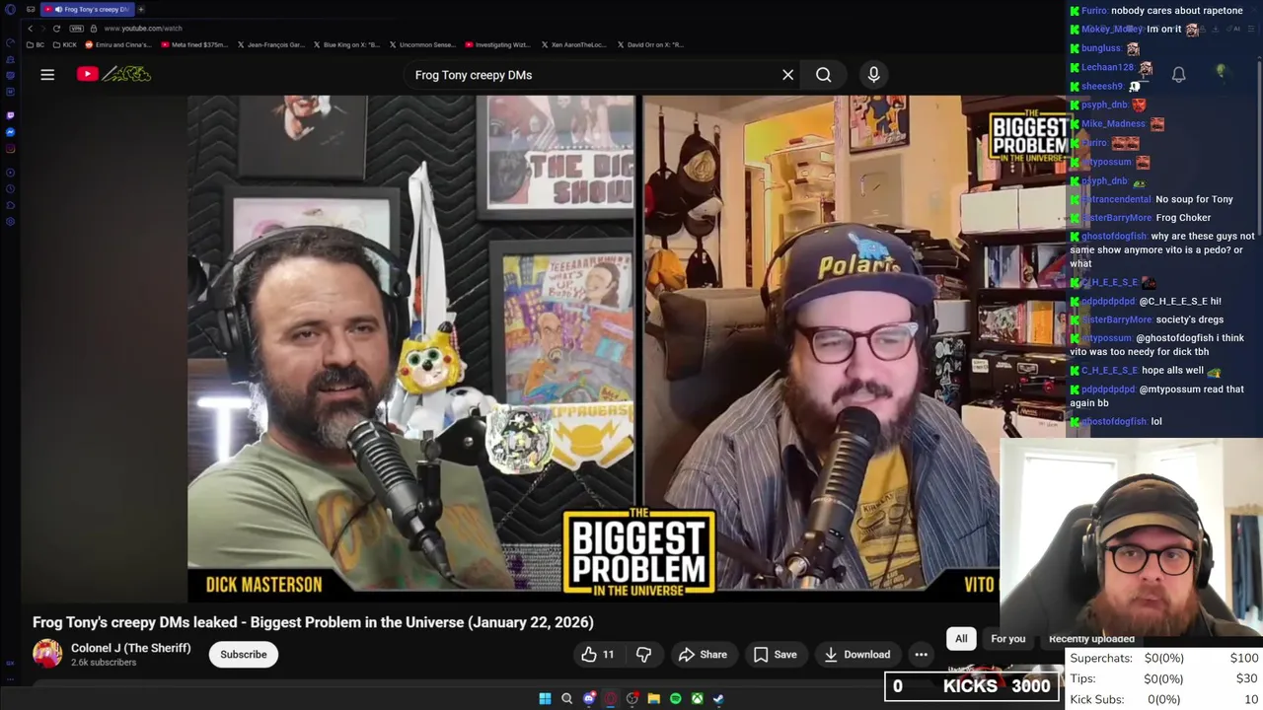Image resolution: width=1263 pixels, height=710 pixels.
Task: Open Jean-François Gar... X bookmark
Action: tap(271, 44)
